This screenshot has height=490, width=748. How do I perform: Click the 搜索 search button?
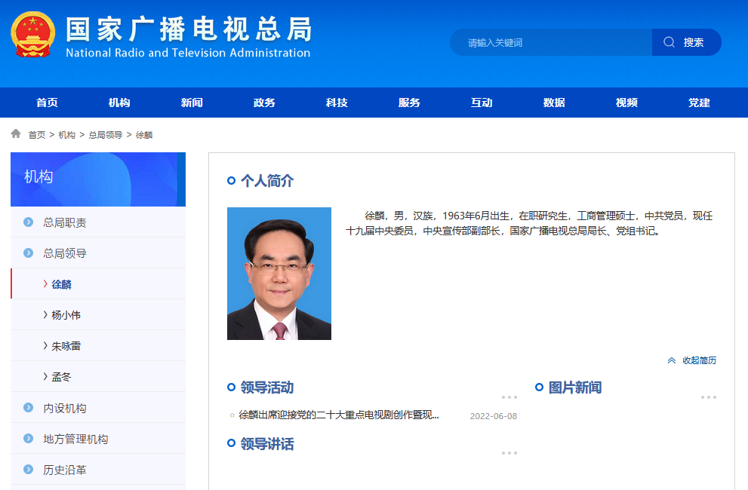686,42
